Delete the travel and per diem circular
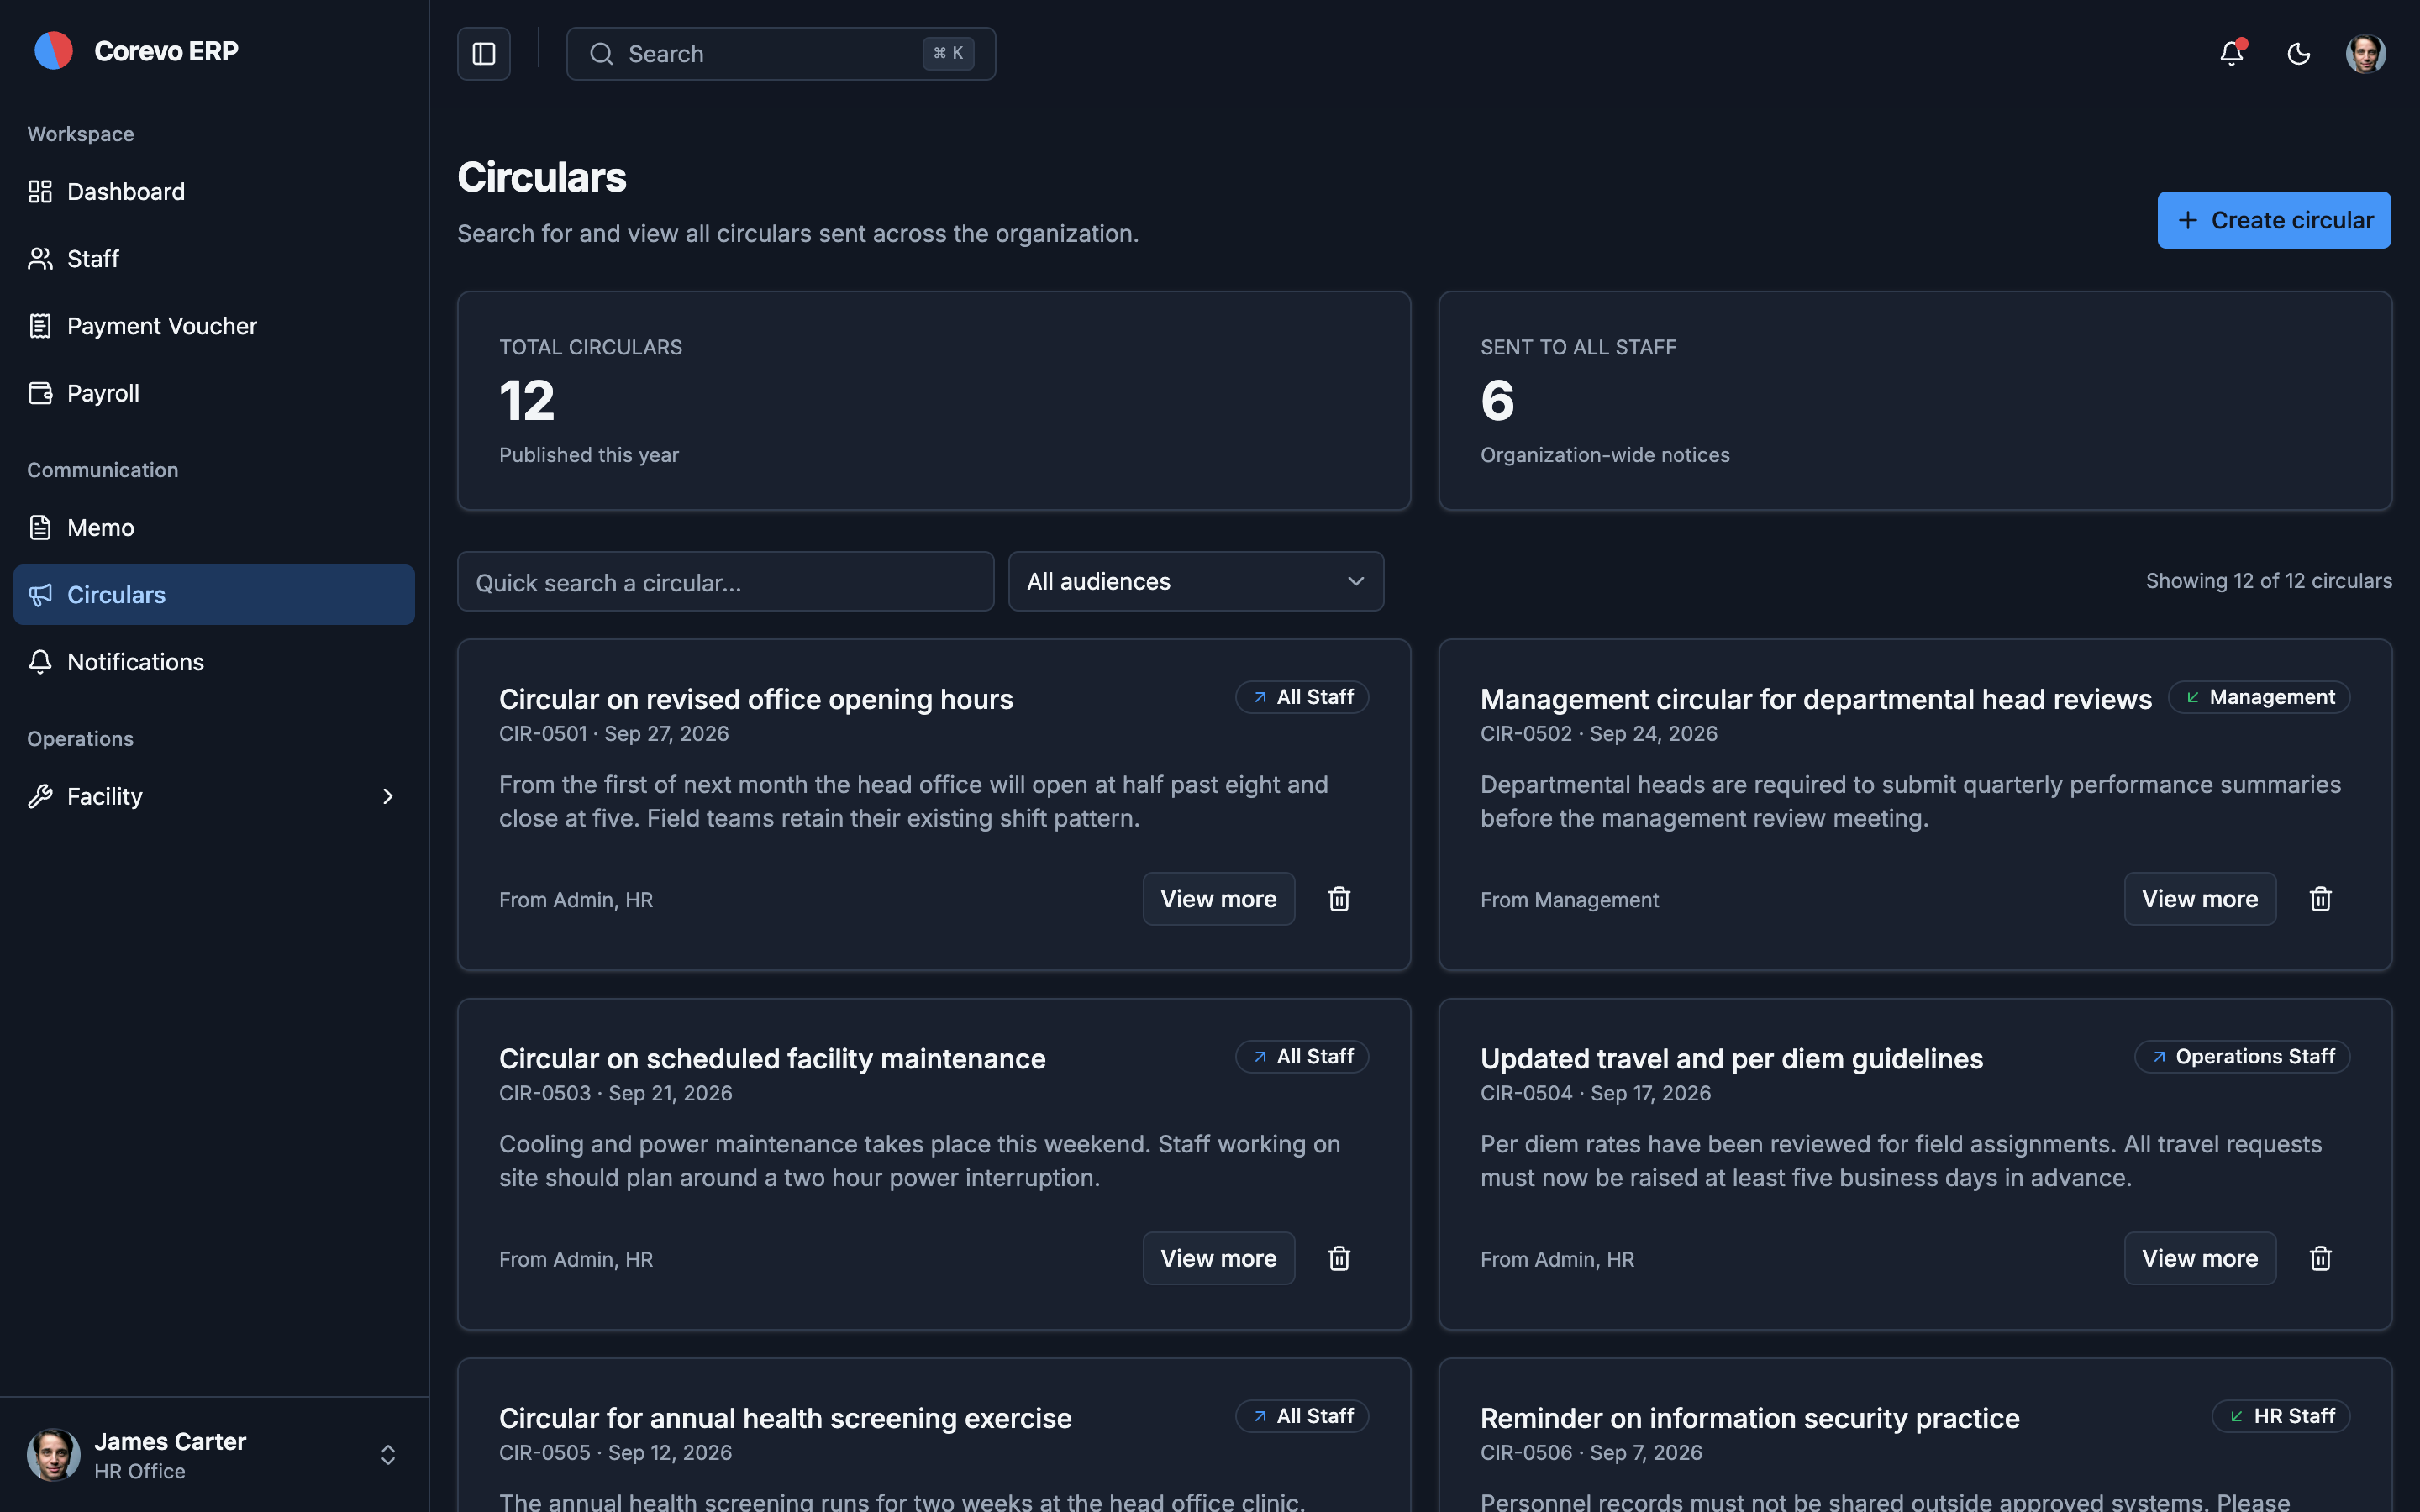2420x1512 pixels. [x=2320, y=1258]
